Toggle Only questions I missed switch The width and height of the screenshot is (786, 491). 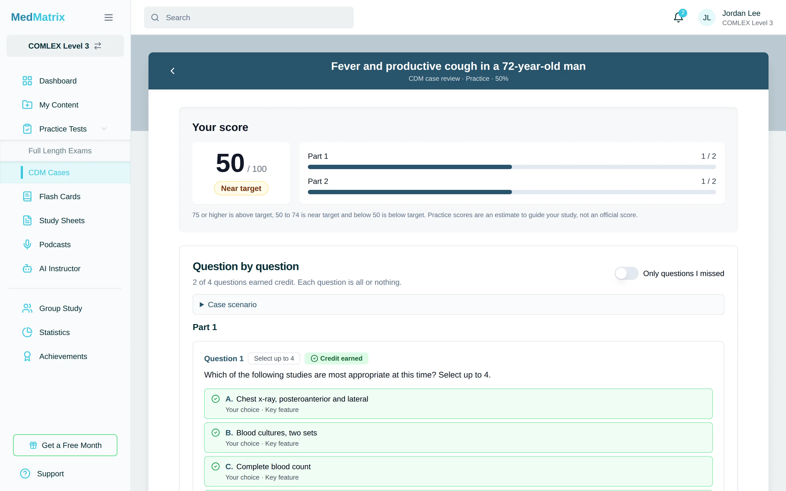tap(626, 273)
